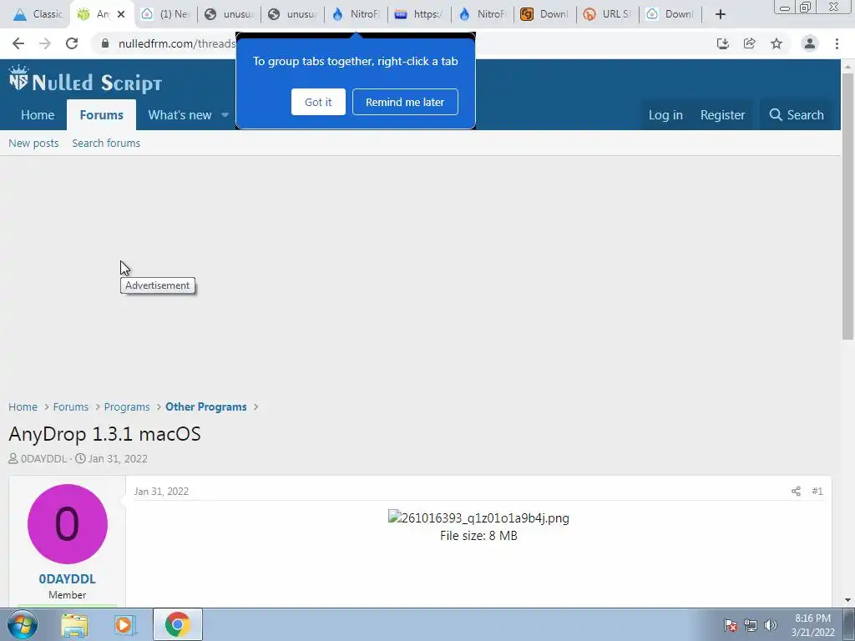Screen dimensions: 855x641
Task: Go back using the browser back arrow
Action: pos(18,43)
